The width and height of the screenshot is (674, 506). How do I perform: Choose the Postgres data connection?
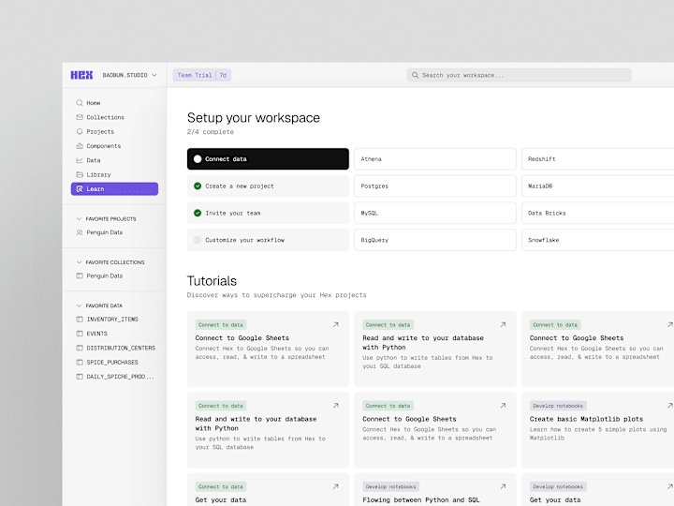click(435, 186)
